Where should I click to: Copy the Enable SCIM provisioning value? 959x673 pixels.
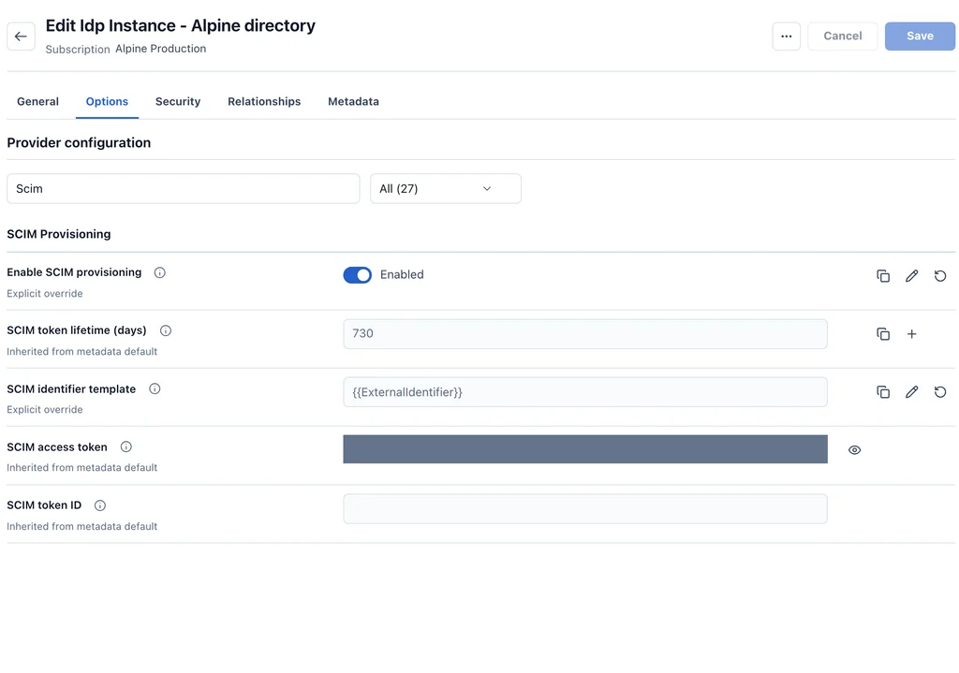pyautogui.click(x=882, y=276)
